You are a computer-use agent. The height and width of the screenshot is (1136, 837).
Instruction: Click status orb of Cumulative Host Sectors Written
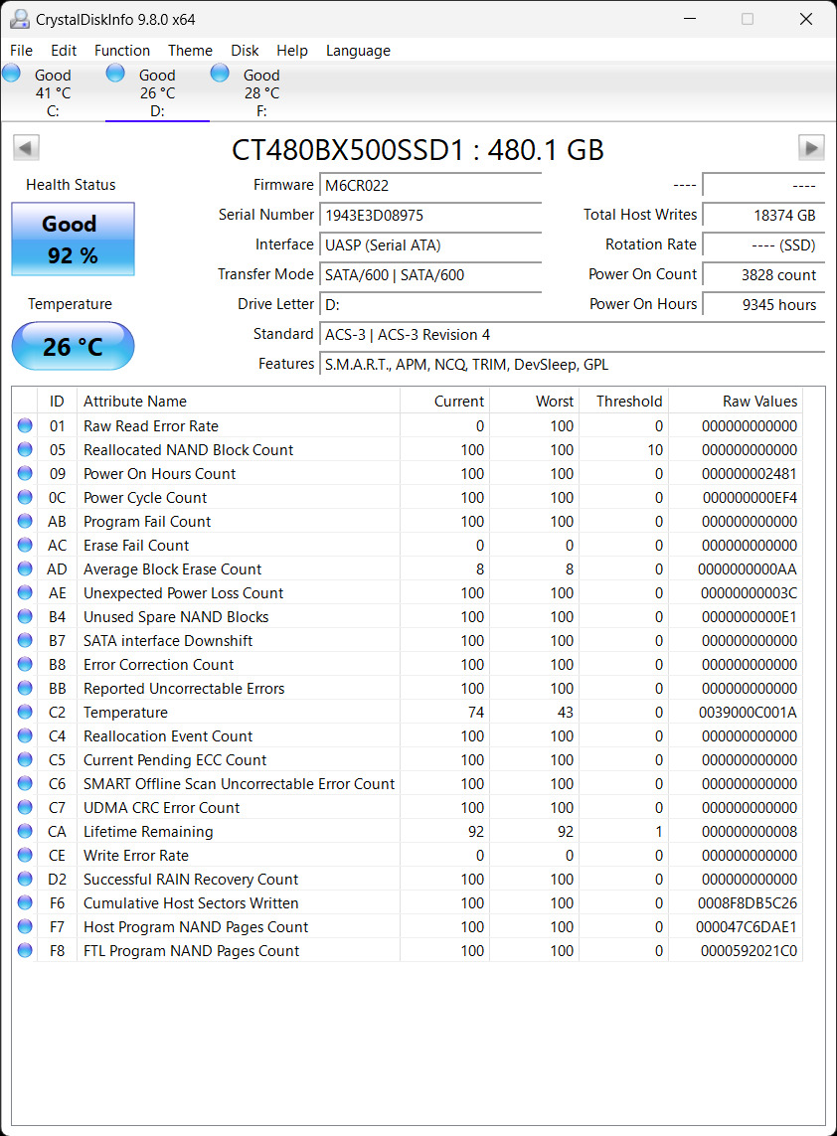tap(26, 903)
